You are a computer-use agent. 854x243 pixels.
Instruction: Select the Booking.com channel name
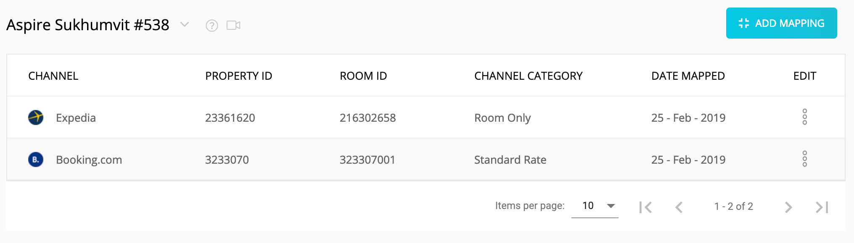89,160
